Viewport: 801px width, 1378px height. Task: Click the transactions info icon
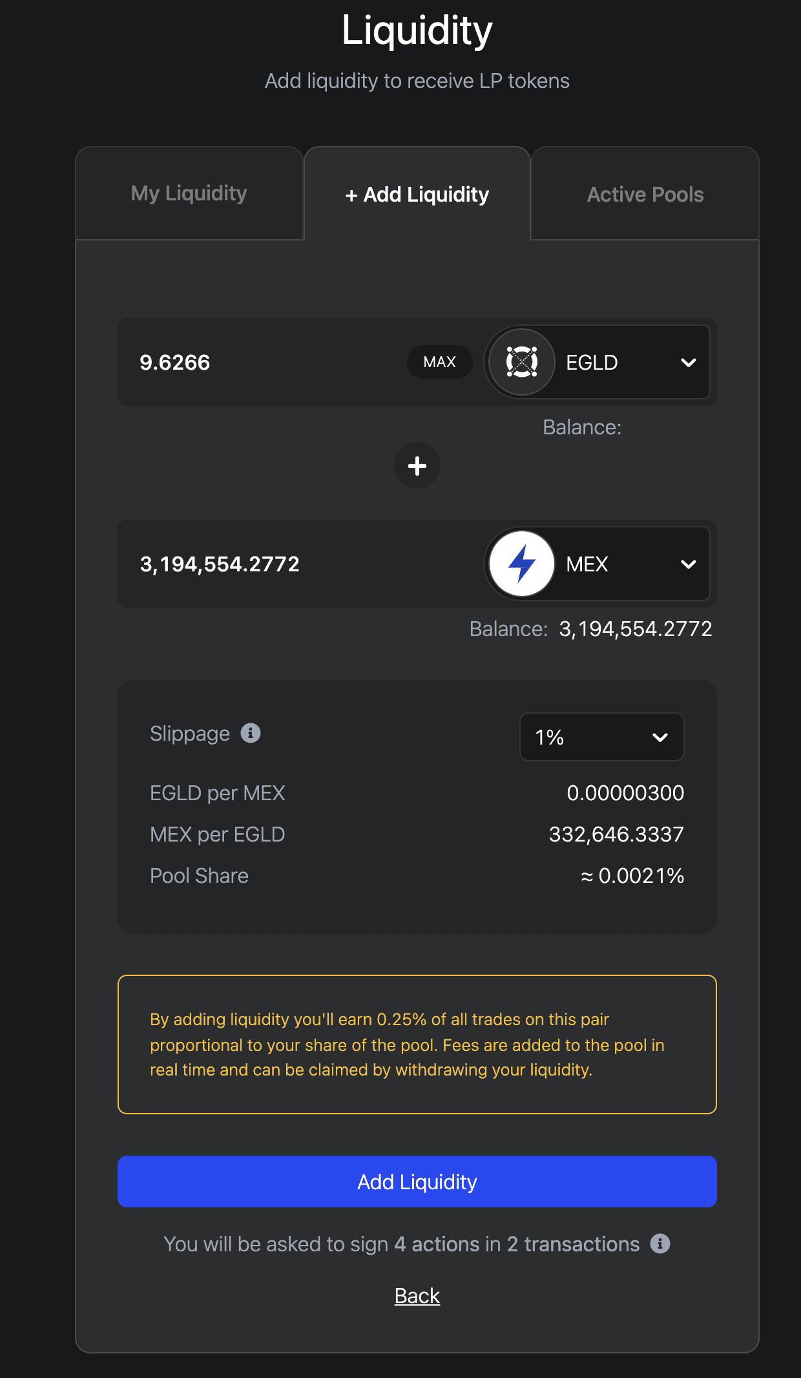pos(660,1244)
